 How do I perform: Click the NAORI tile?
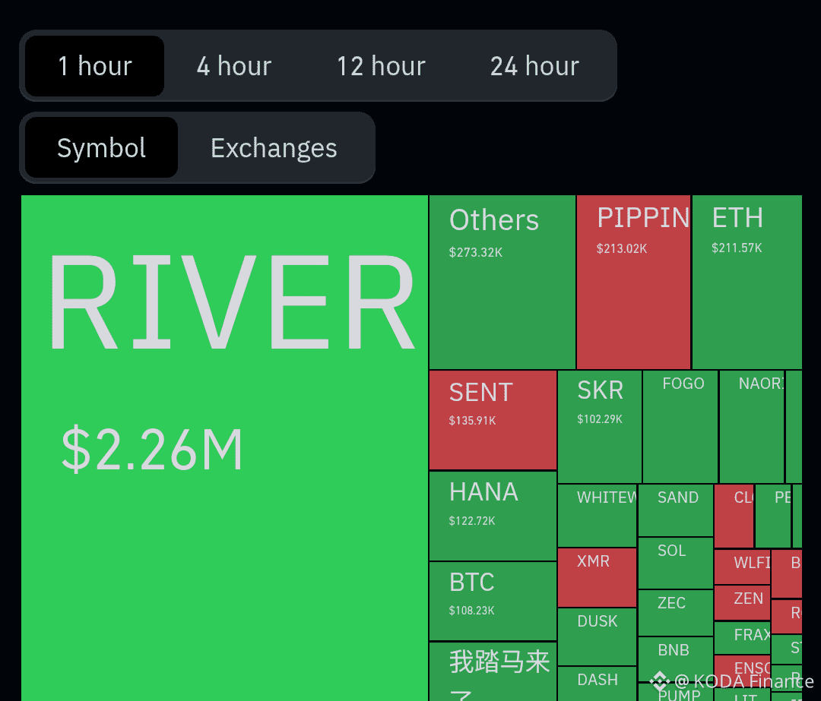click(752, 427)
